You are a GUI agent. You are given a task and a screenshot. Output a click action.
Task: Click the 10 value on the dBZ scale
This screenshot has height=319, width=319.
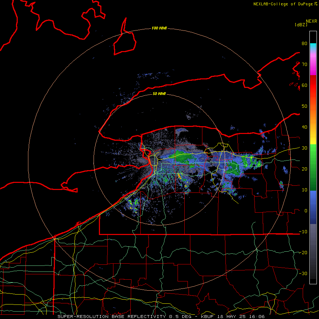point(304,190)
